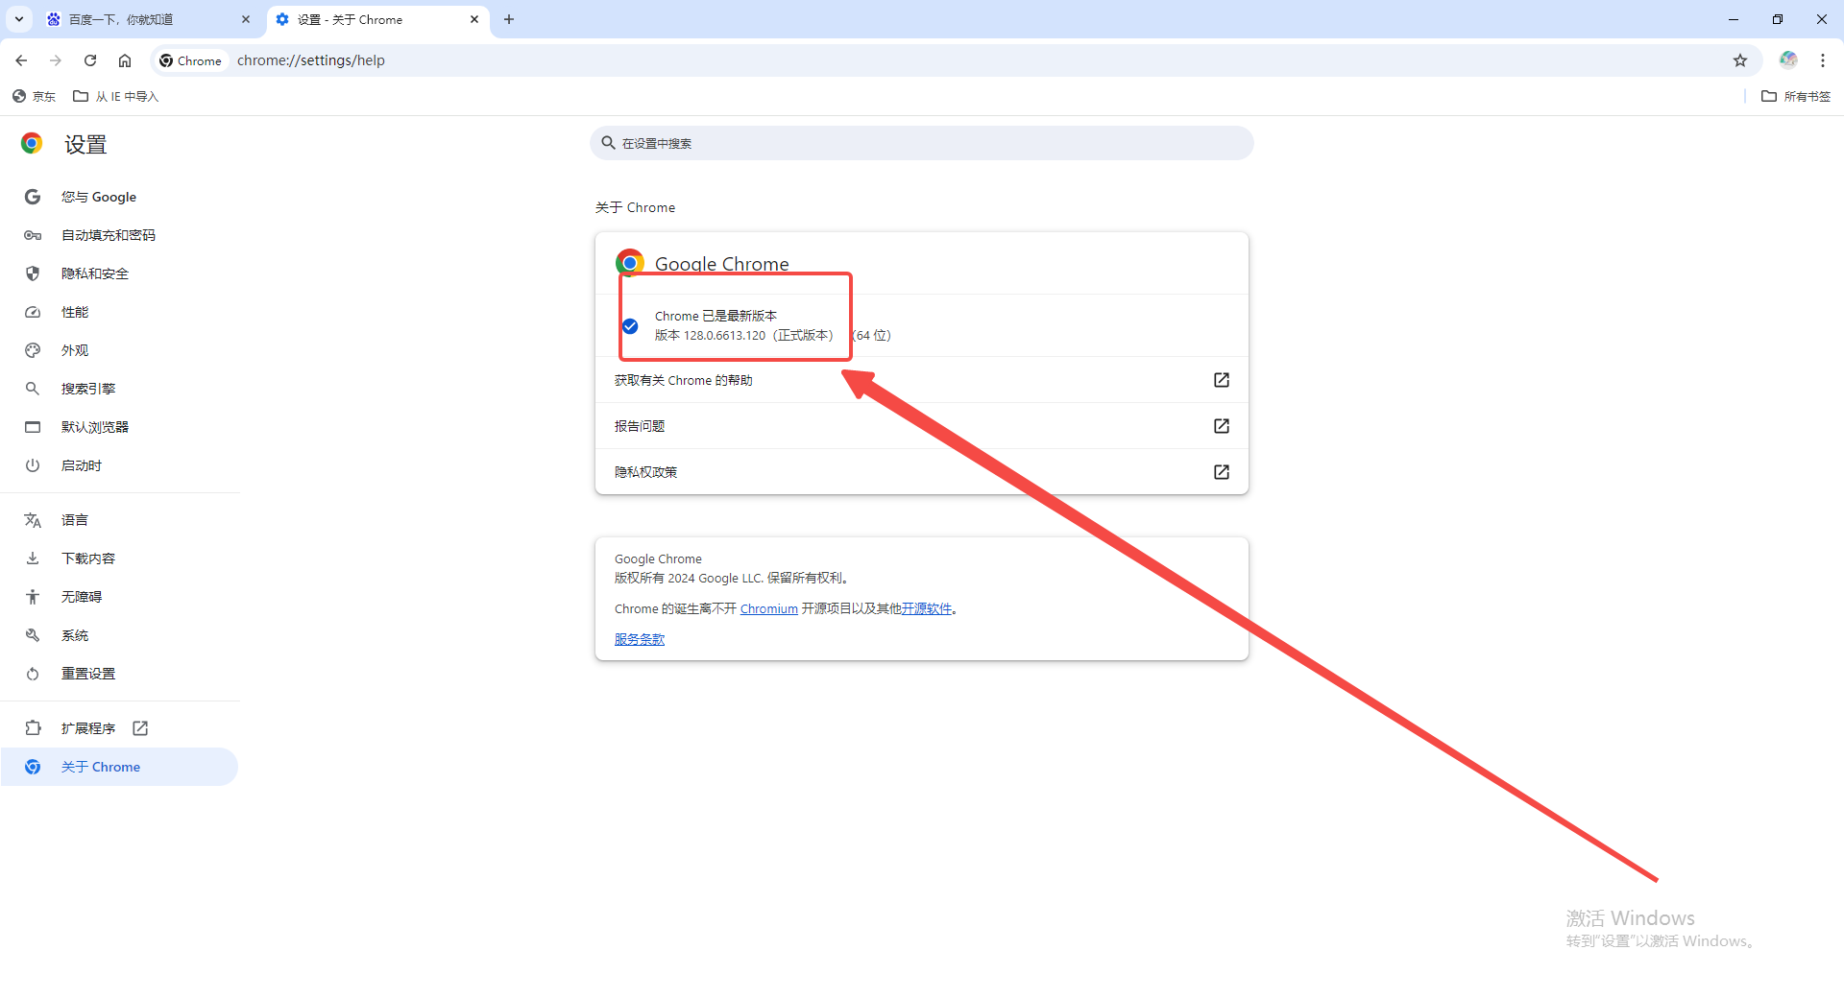The image size is (1844, 998).
Task: Select 关于 Chrome in sidebar
Action: click(x=119, y=767)
